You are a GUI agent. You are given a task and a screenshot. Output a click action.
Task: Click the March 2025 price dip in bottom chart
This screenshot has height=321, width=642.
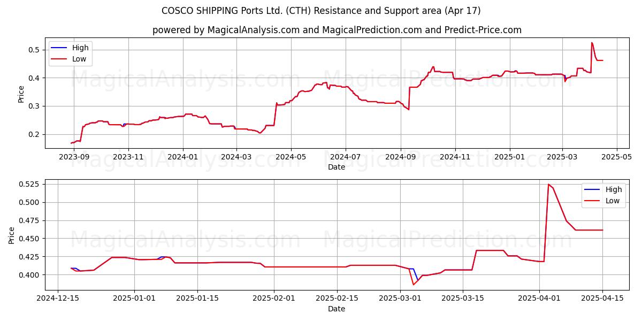tap(414, 284)
